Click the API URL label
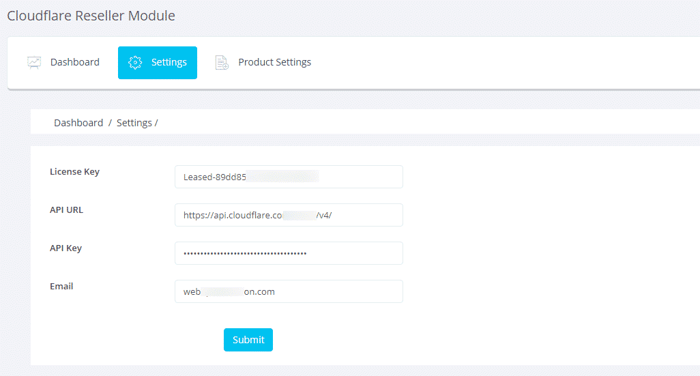 (x=66, y=210)
